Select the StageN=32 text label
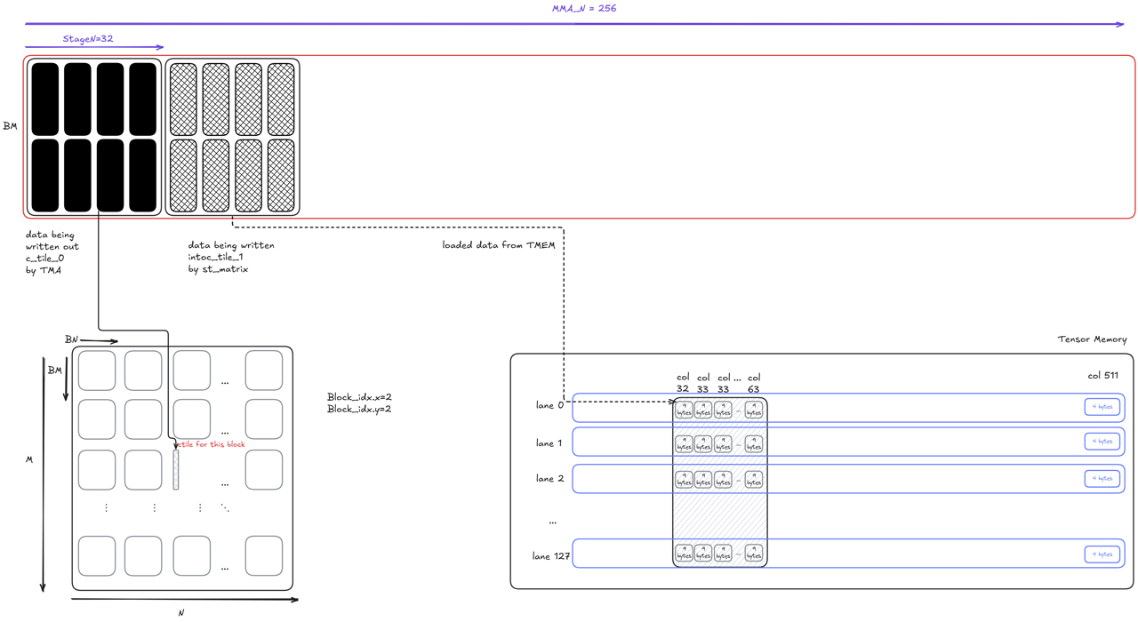 87,39
